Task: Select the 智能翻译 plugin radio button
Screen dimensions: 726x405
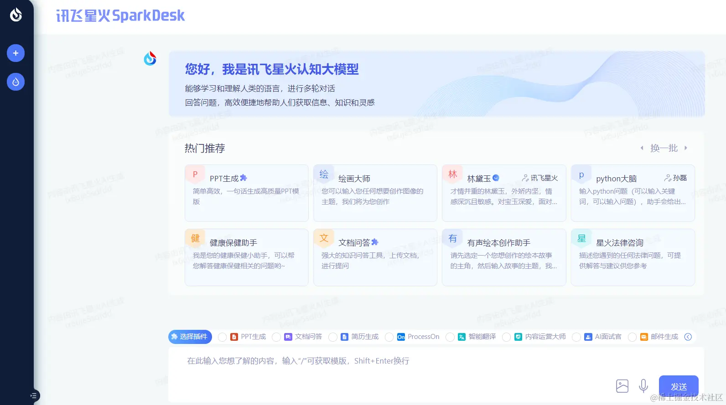Action: point(450,337)
